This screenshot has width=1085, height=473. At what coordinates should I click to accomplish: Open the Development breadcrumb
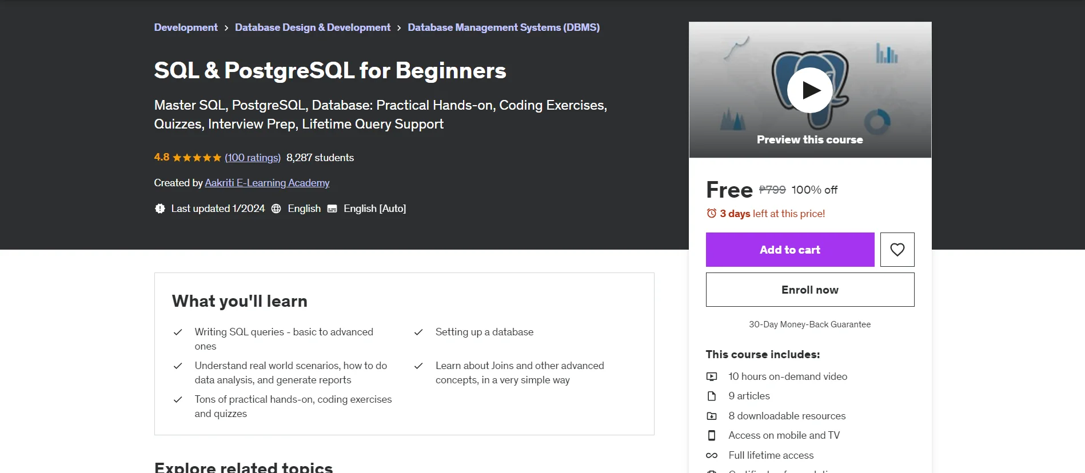click(186, 27)
